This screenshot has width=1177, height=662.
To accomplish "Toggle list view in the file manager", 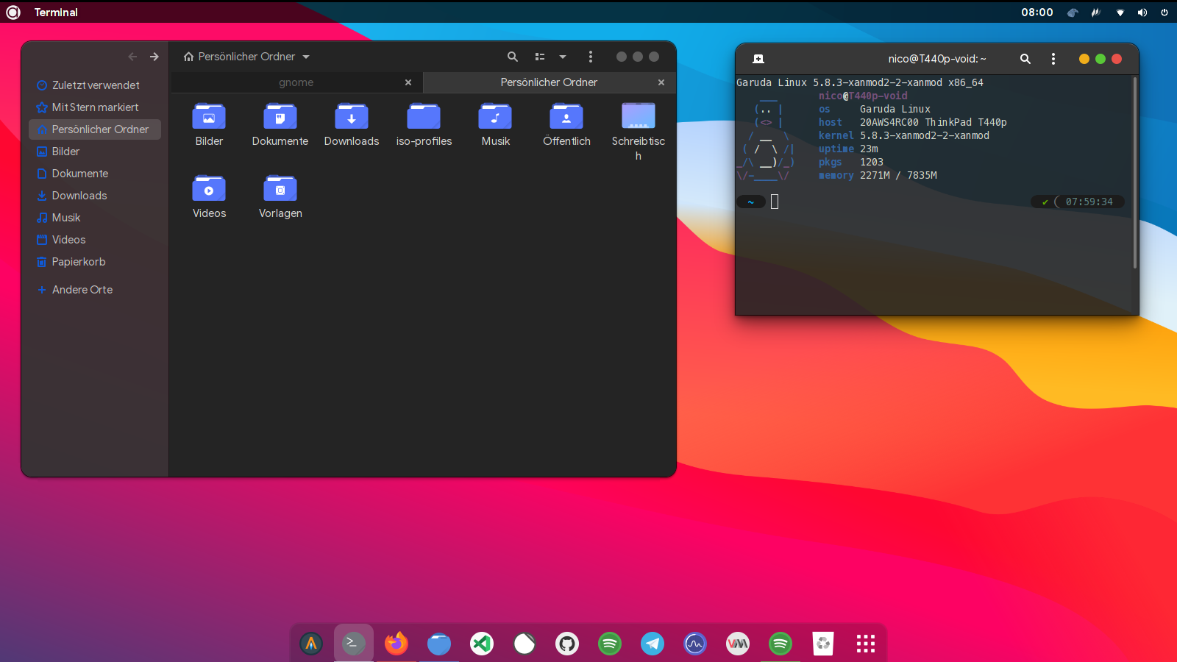I will tap(540, 57).
